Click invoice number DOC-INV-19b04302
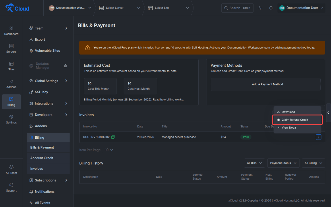 click(x=96, y=137)
